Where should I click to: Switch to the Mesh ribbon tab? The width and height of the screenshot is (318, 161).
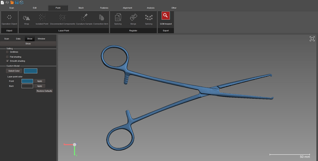click(81, 8)
